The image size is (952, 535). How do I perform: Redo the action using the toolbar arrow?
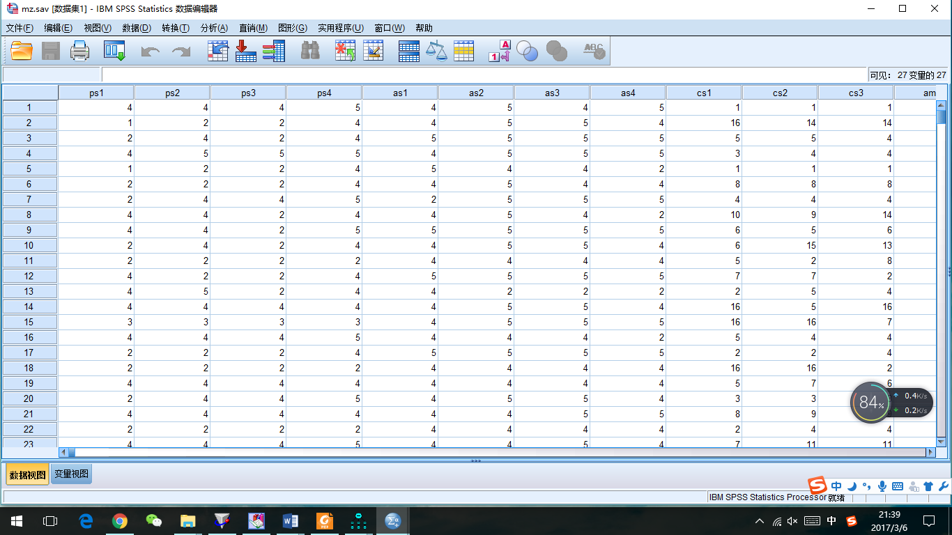(x=181, y=52)
